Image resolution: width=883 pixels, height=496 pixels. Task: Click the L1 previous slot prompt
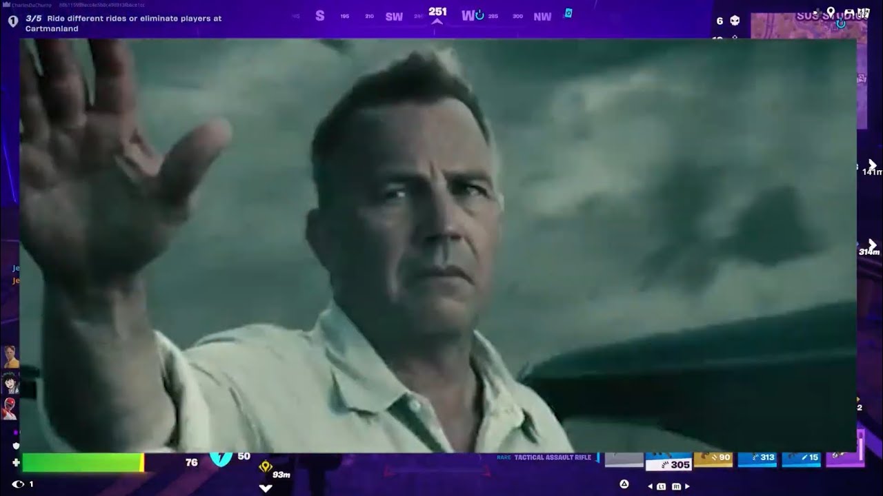661,486
